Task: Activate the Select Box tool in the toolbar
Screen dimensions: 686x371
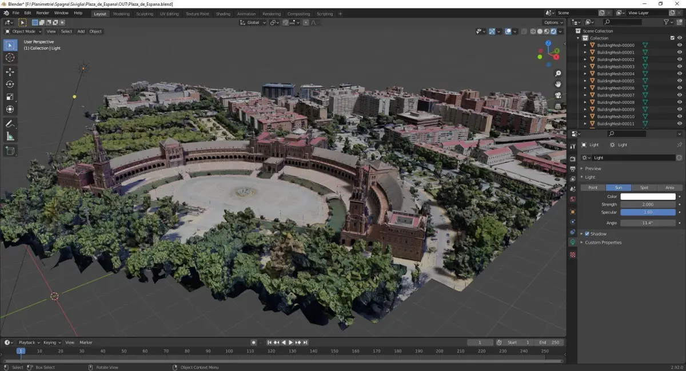Action: (10, 45)
